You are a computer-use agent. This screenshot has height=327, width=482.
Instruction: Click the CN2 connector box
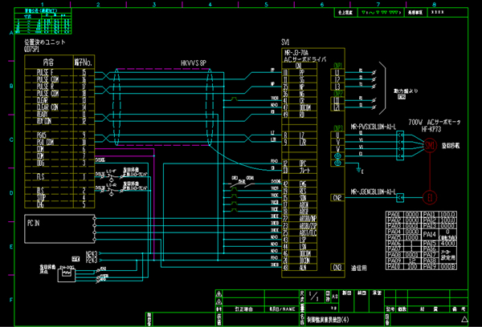[x=337, y=198]
